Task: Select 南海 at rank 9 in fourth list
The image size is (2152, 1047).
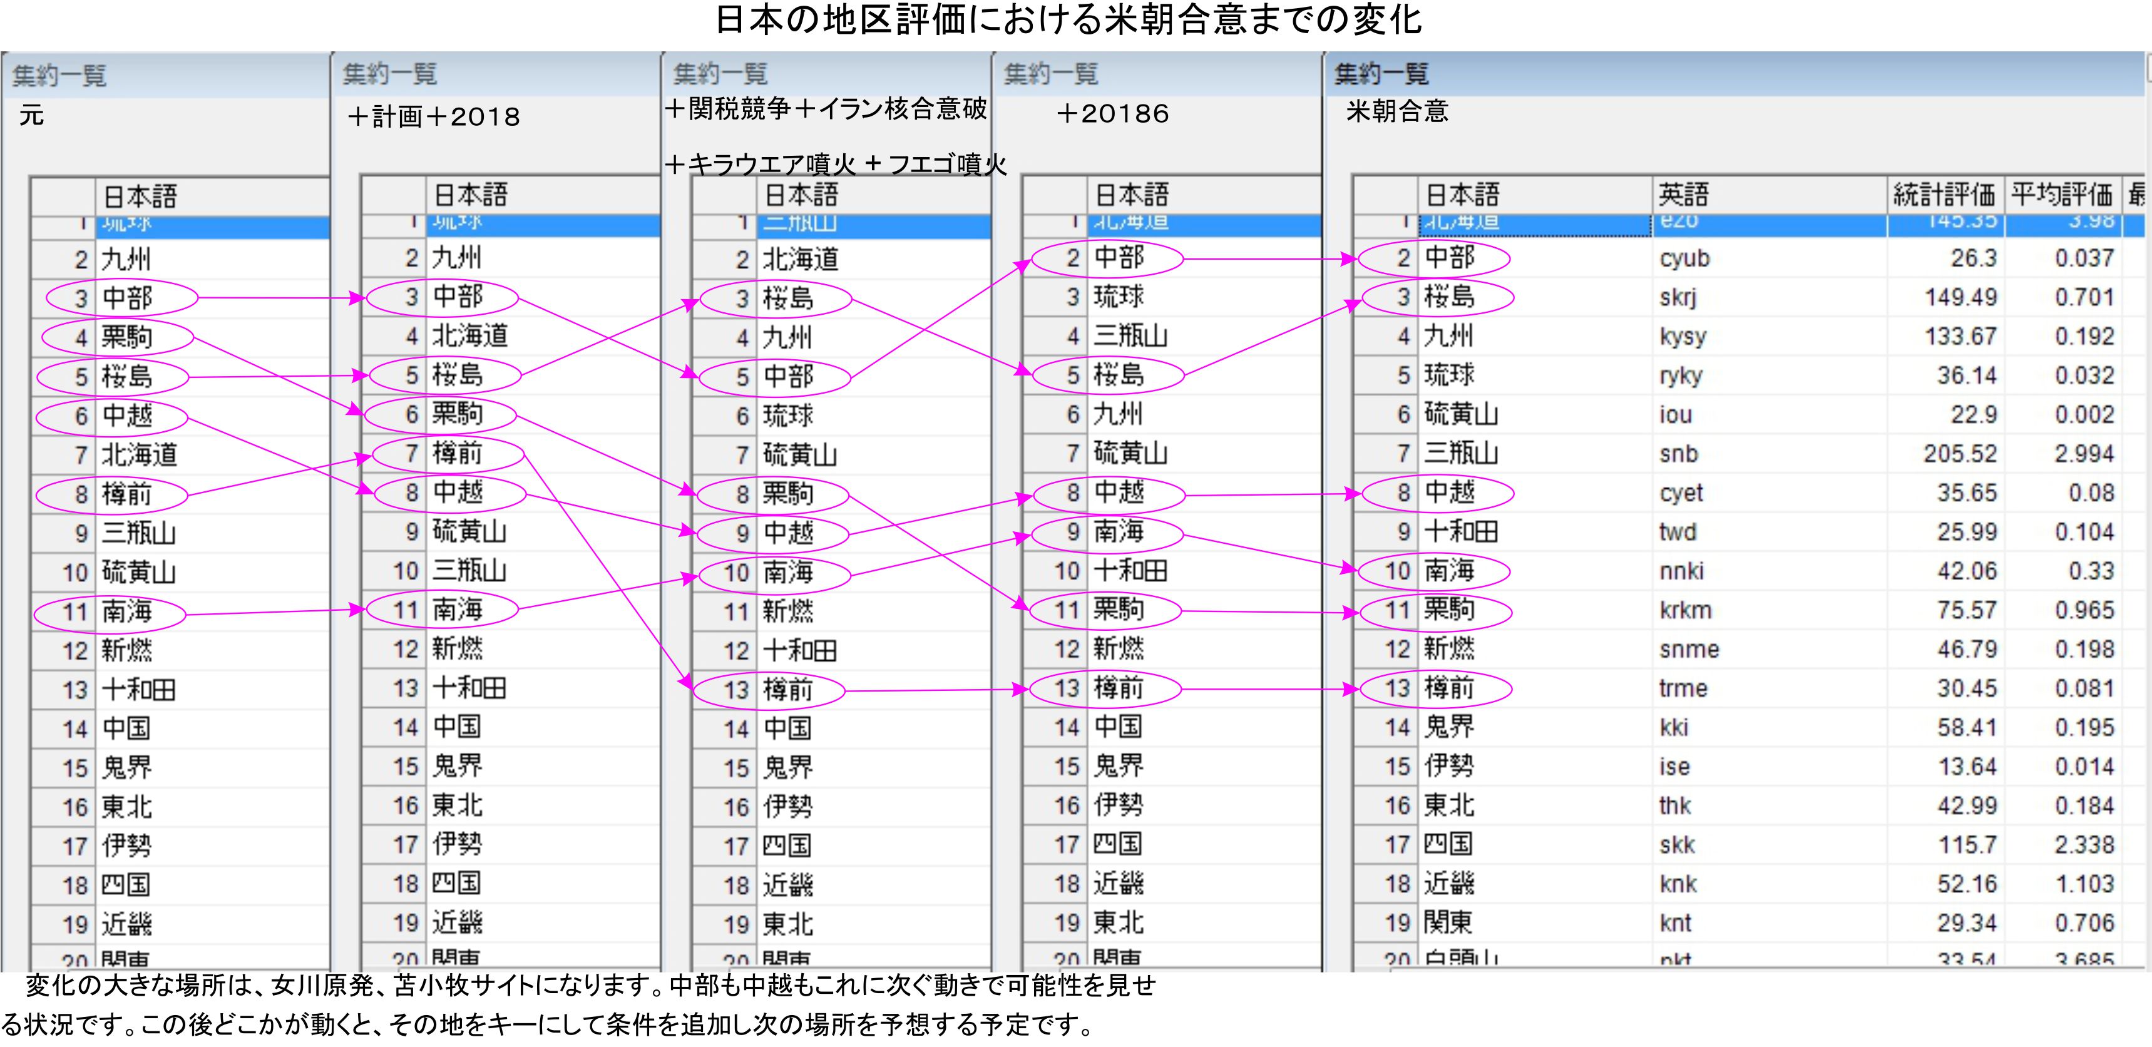Action: [1118, 532]
